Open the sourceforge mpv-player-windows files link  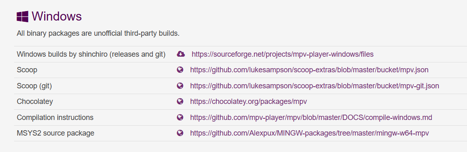282,54
